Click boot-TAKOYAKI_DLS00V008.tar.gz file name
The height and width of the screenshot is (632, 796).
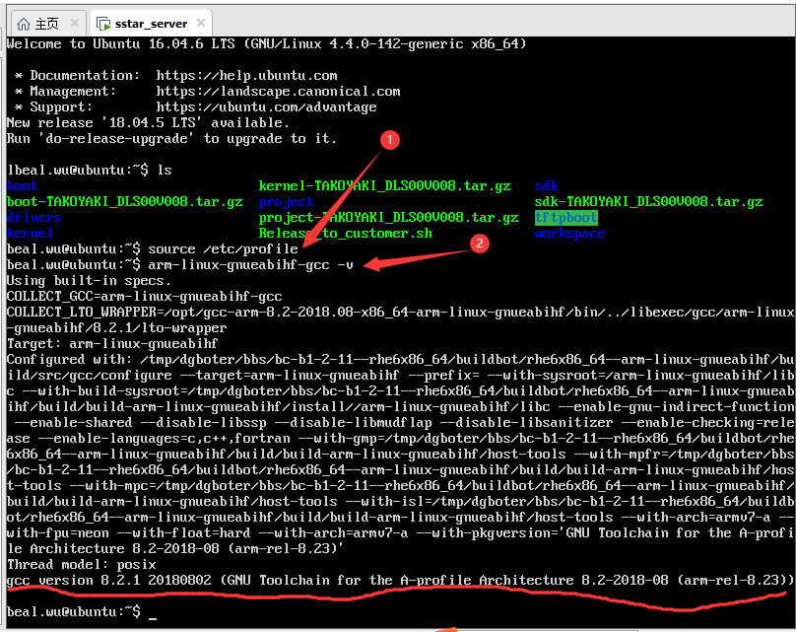(124, 202)
